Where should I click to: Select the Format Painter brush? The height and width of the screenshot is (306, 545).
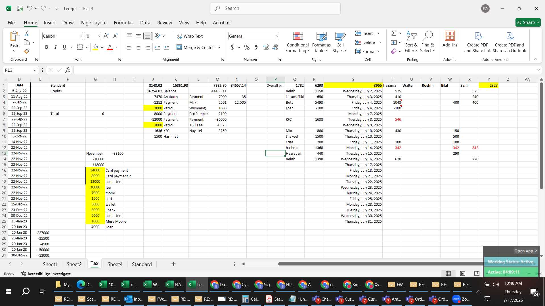pyautogui.click(x=27, y=51)
